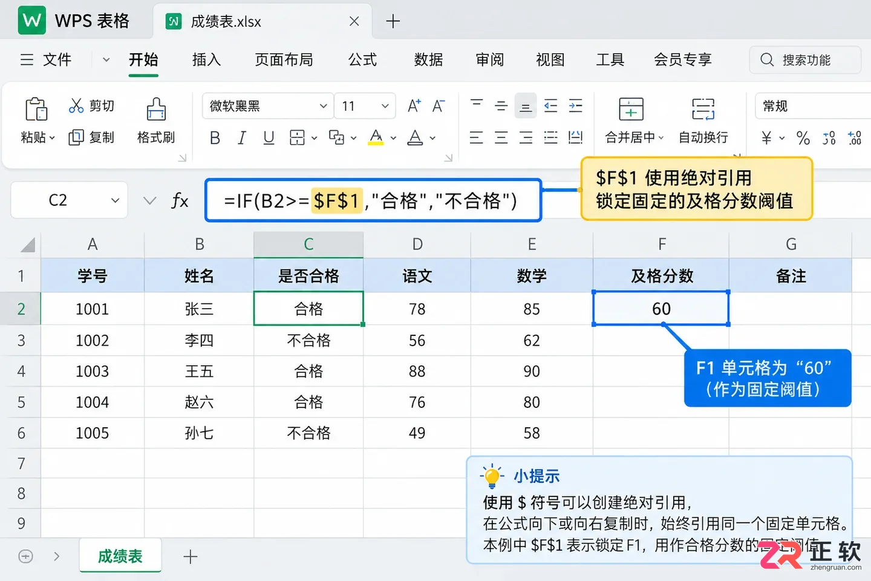This screenshot has width=871, height=581.
Task: Toggle bold formatting
Action: pos(215,138)
